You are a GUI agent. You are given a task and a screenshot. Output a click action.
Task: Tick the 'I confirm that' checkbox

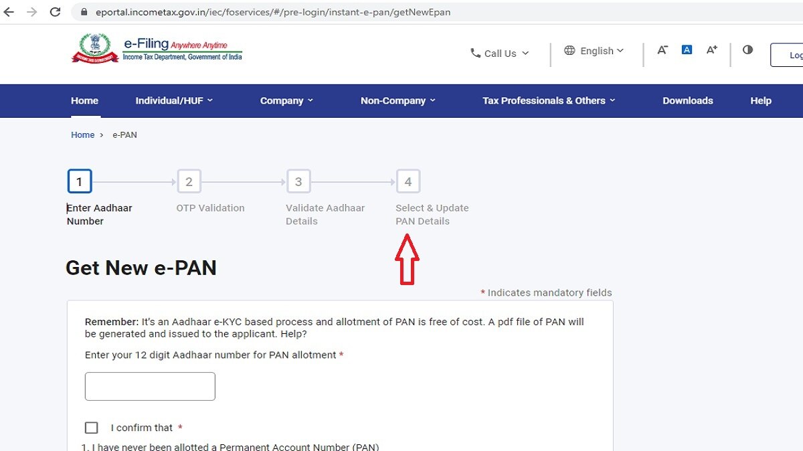(x=92, y=428)
